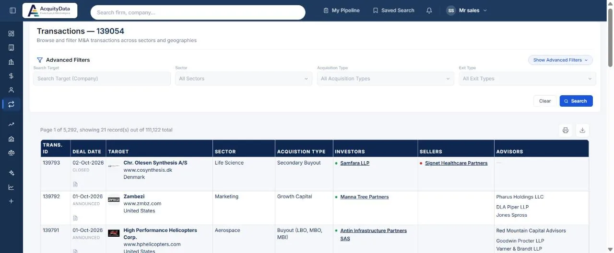Open the Sector dropdown

tap(244, 79)
